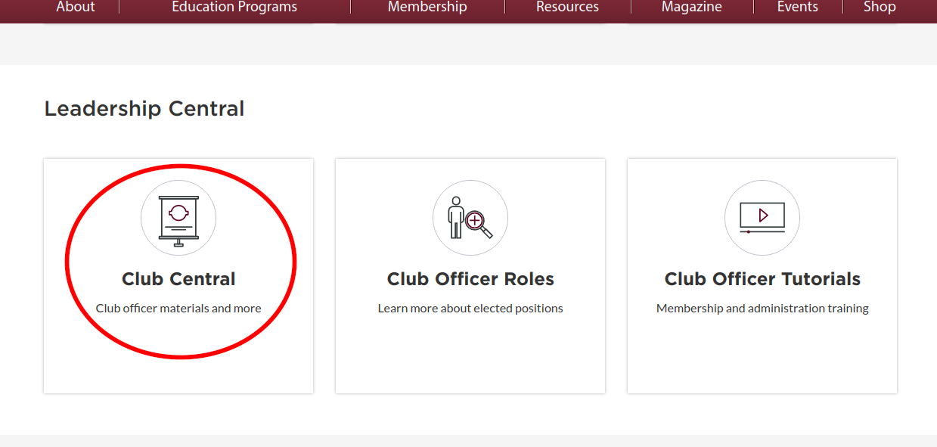Viewport: 937px width, 447px height.
Task: Click 'Learn more about elected positions' text
Action: (470, 309)
